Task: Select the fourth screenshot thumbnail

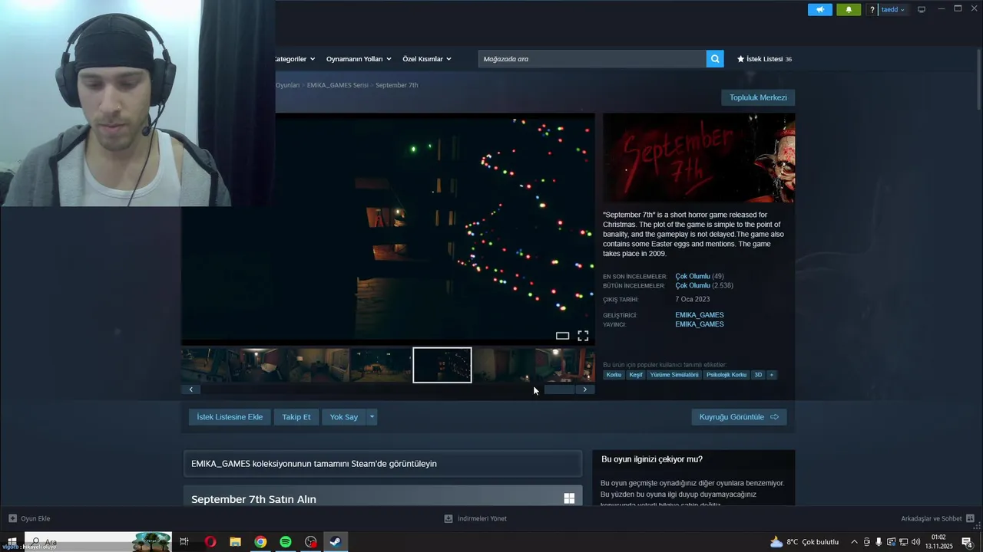Action: [x=381, y=365]
